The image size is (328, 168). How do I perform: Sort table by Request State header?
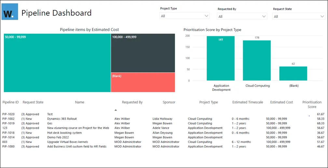point(33,102)
